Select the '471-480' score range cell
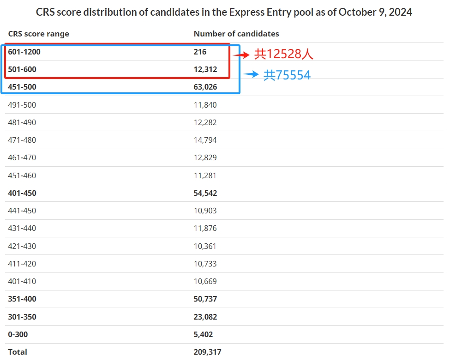Screen dimensions: 450x363 [x=22, y=140]
